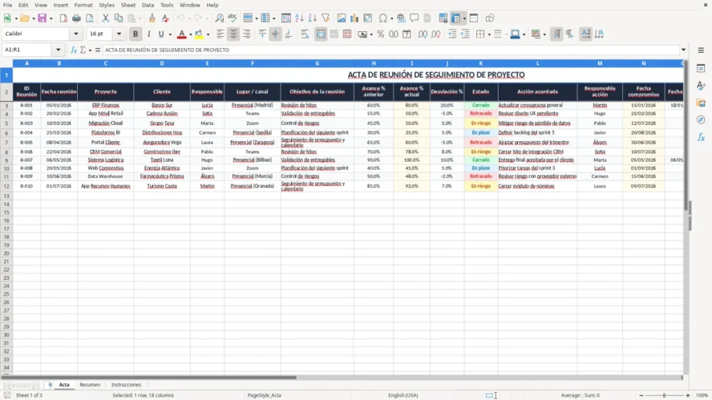Activate the Clone Formatting paintbrush
This screenshot has width=712, height=400.
(152, 18)
